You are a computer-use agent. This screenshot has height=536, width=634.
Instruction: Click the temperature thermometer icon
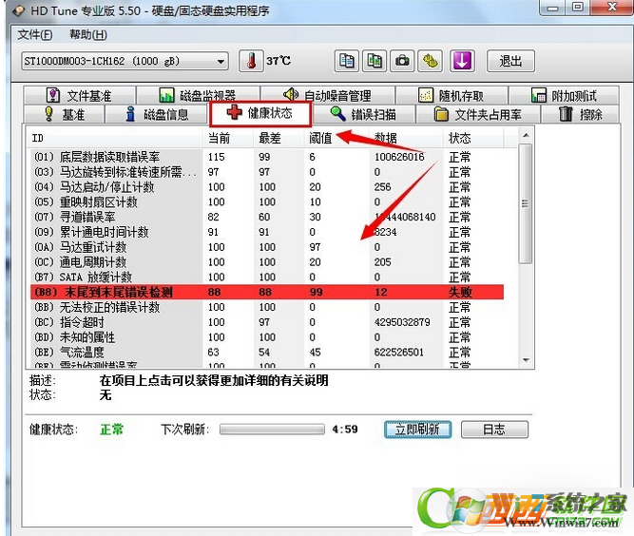pyautogui.click(x=250, y=61)
